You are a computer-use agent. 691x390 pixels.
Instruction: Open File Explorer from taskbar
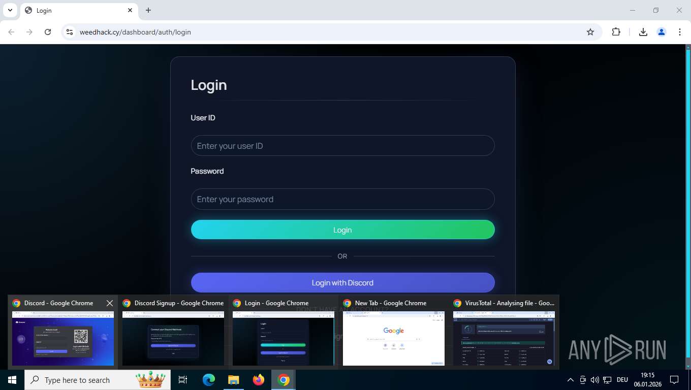tap(233, 380)
